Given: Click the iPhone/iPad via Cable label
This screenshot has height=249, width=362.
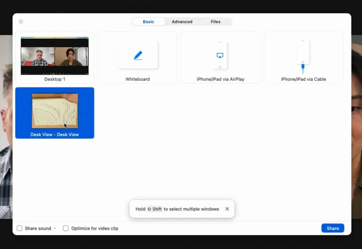Looking at the screenshot, I should pyautogui.click(x=303, y=79).
